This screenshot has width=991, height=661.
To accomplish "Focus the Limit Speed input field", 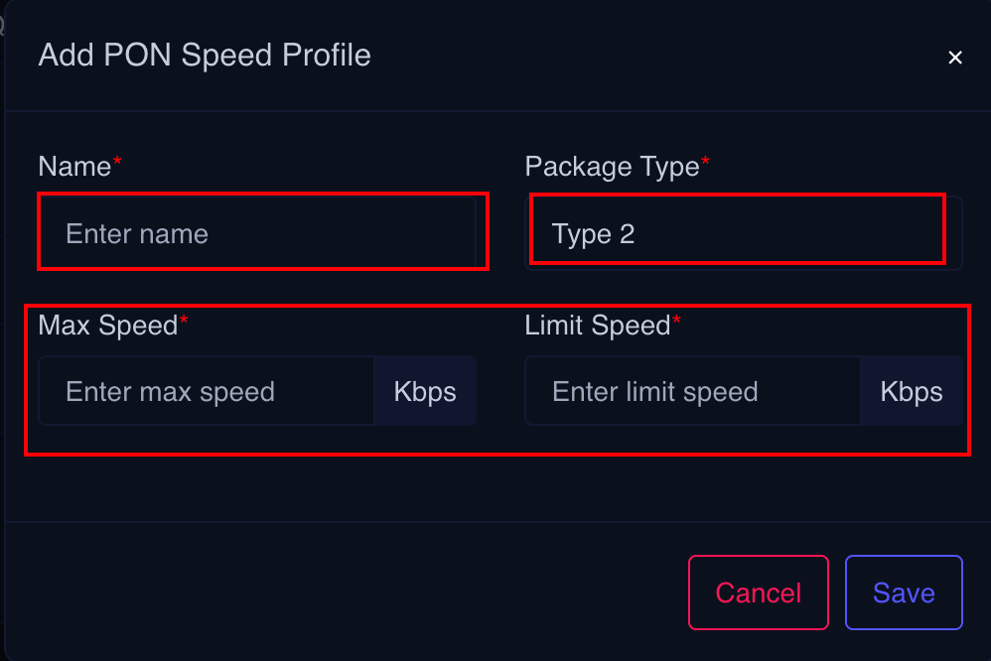I will [x=692, y=391].
